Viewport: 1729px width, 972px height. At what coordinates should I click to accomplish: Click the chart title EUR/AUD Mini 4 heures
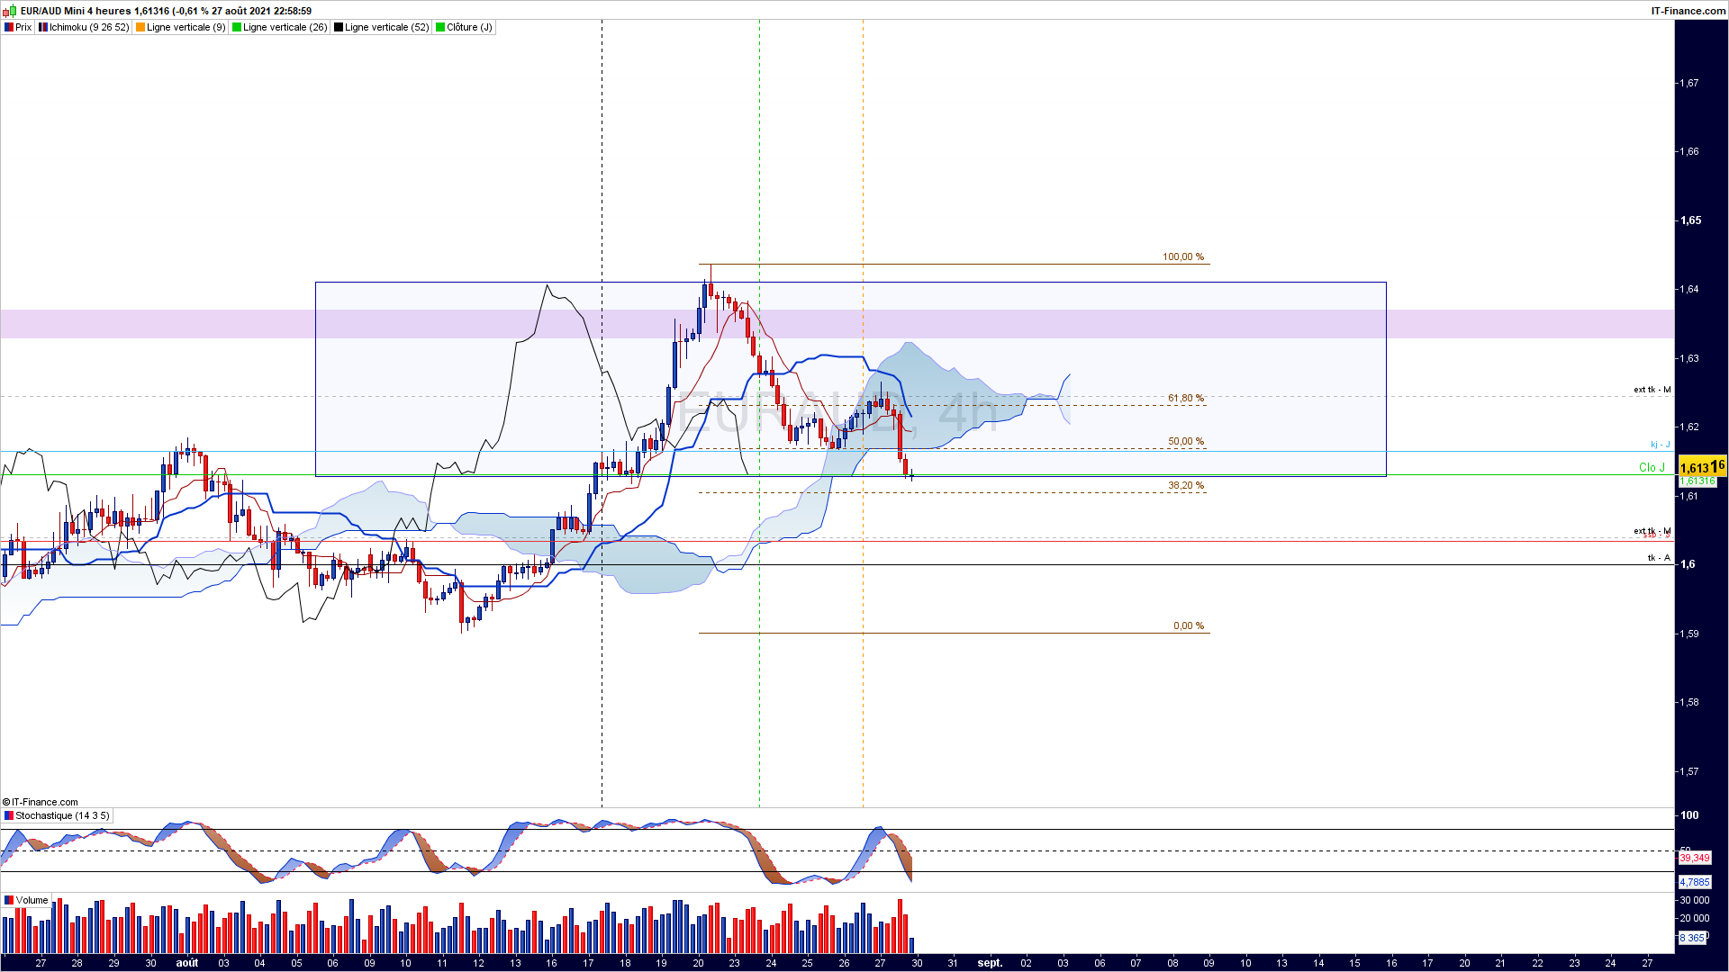(76, 11)
